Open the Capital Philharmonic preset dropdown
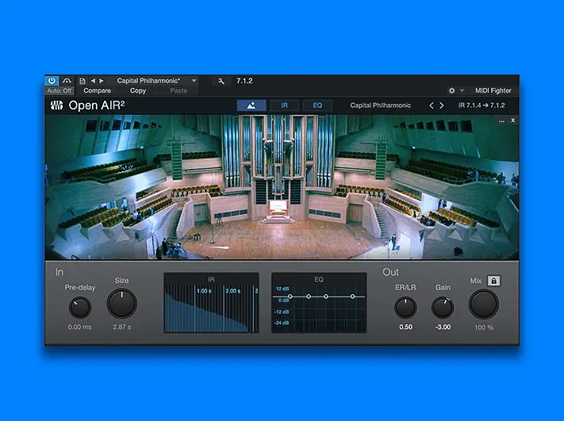564x421 pixels. [157, 81]
